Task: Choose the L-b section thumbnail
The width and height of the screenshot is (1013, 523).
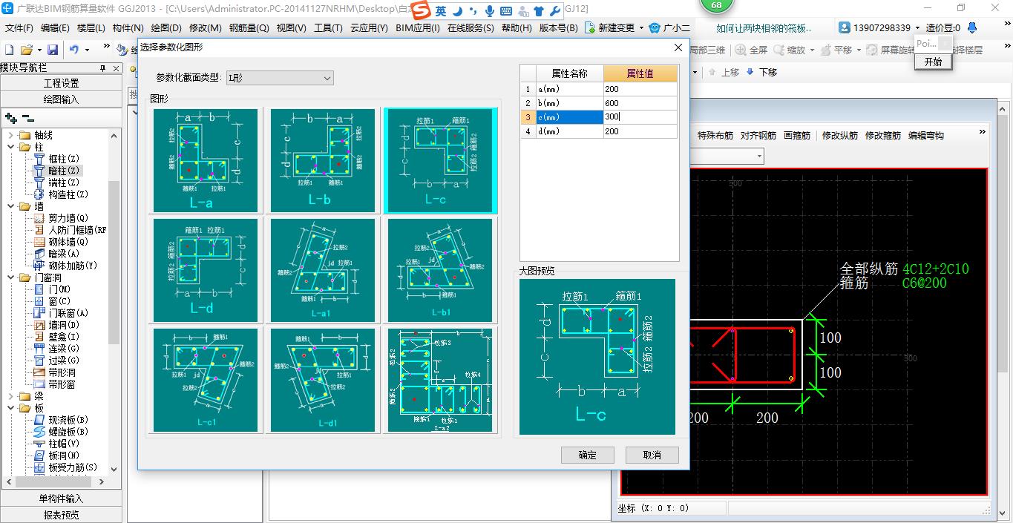Action: pyautogui.click(x=323, y=160)
